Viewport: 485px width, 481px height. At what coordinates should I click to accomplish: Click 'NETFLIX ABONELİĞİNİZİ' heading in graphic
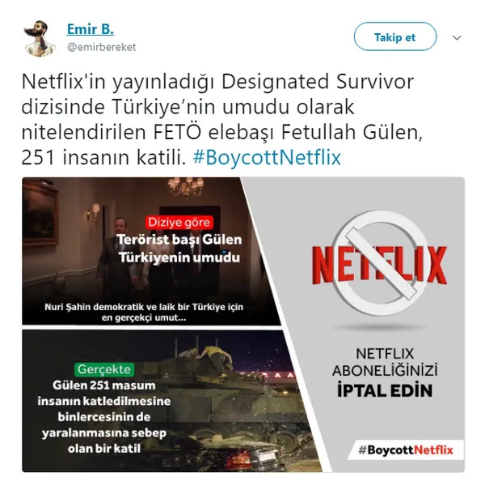385,362
